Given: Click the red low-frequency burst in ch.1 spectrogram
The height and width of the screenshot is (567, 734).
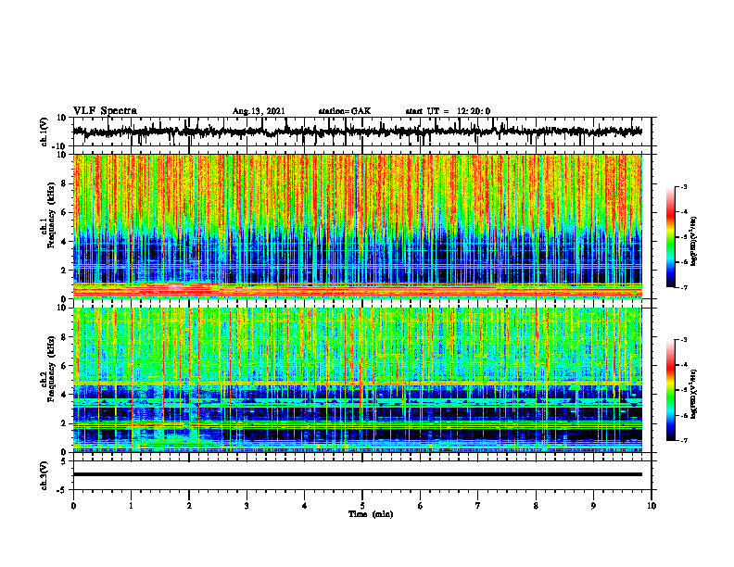Looking at the screenshot, I should pyautogui.click(x=174, y=289).
